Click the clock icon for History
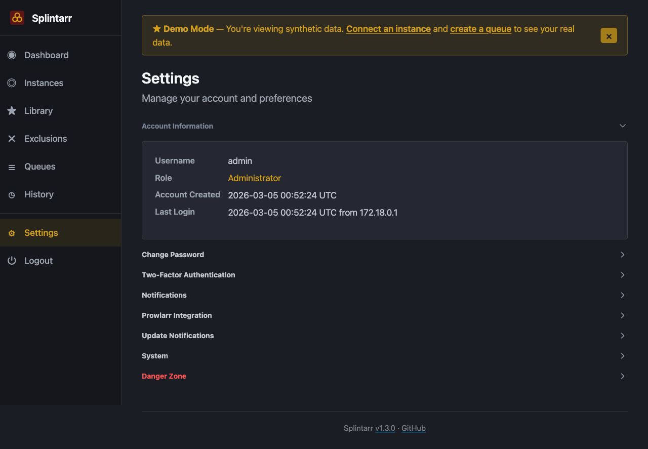 pyautogui.click(x=12, y=194)
